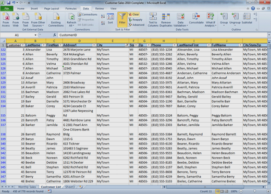Open the Sort dialog
Screen dimensions: 271x194
pyautogui.click(x=110, y=19)
